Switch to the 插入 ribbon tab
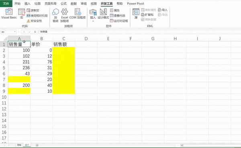241x148 pixels. click(x=27, y=4)
